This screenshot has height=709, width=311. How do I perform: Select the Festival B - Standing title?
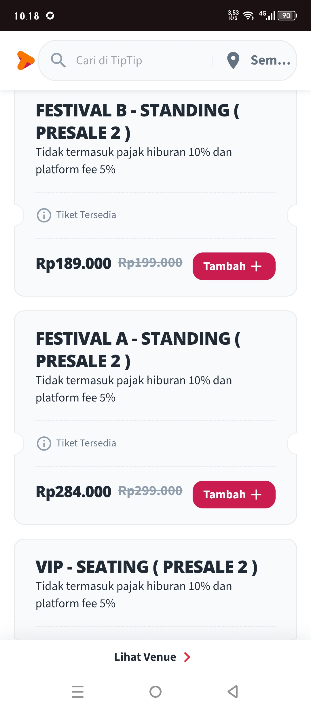(138, 122)
